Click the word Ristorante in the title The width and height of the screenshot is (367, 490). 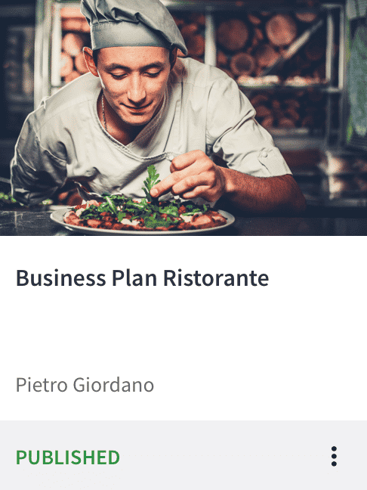click(216, 278)
